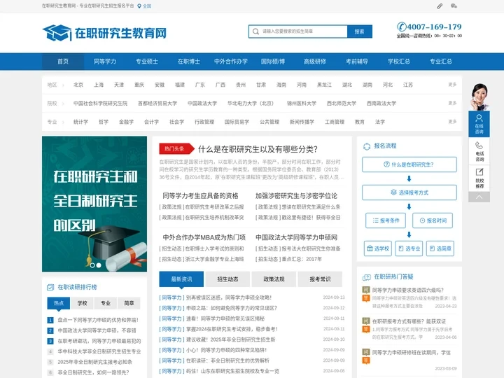This screenshot has width=504, height=378.
Task: Open Q&A 同等学力申硕要求英语四六级吗?
Action: pyautogui.click(x=408, y=290)
